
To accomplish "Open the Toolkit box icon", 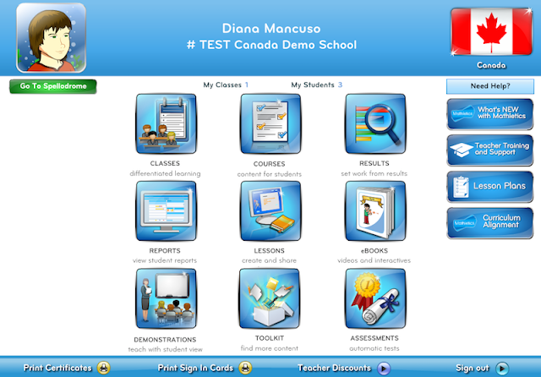I will 270,298.
